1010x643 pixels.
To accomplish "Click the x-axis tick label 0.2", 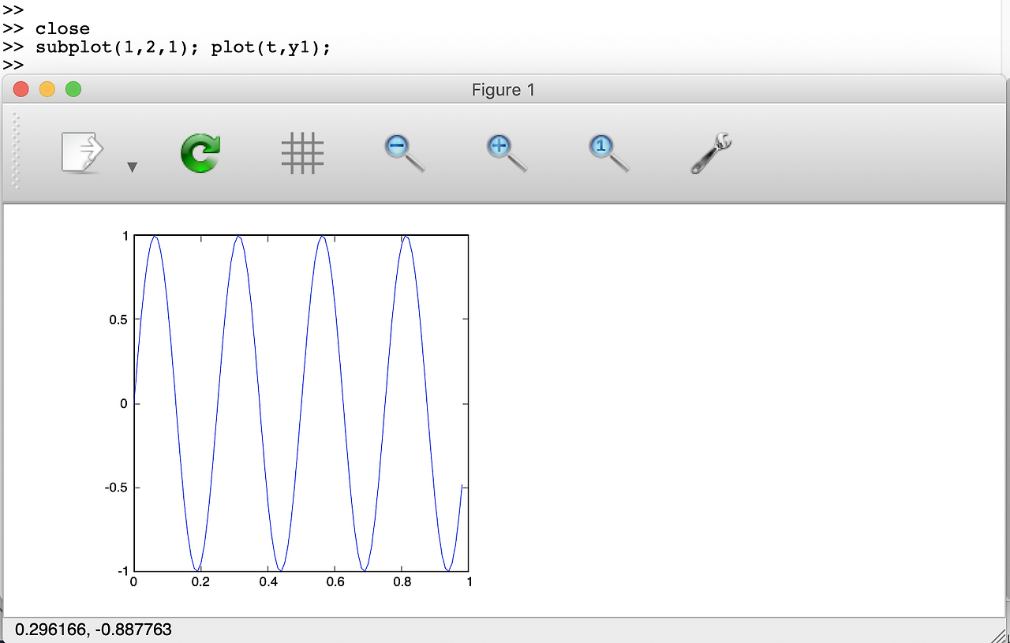I will (200, 583).
